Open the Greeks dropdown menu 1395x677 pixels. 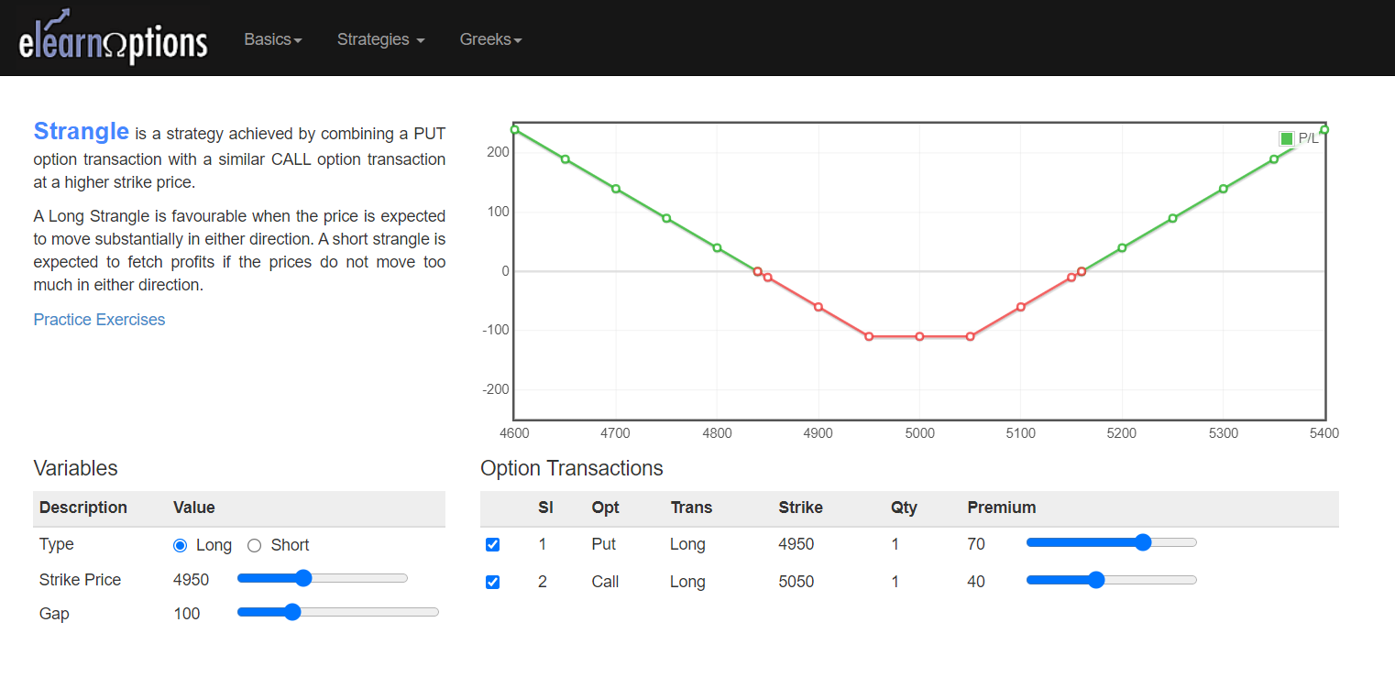tap(490, 39)
